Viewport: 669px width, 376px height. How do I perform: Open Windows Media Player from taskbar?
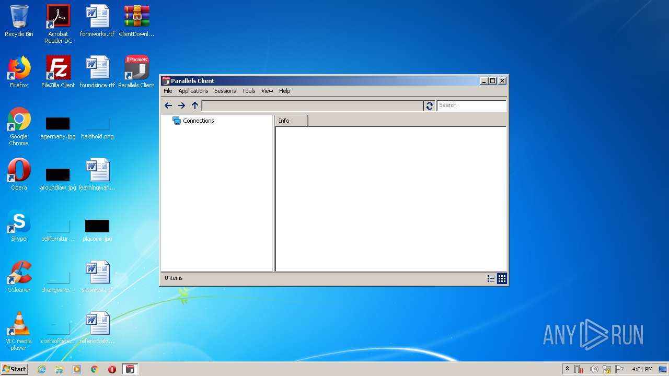coord(77,369)
